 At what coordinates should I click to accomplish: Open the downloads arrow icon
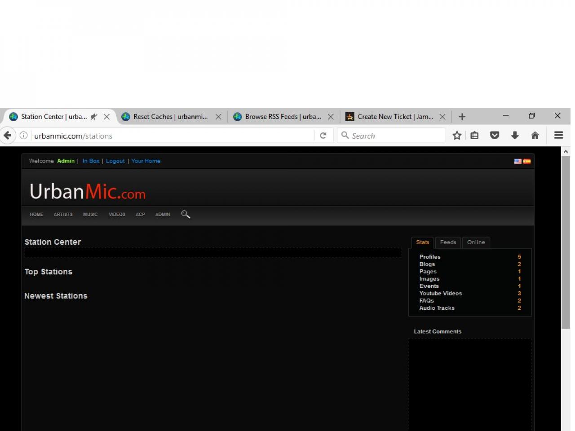(x=515, y=136)
